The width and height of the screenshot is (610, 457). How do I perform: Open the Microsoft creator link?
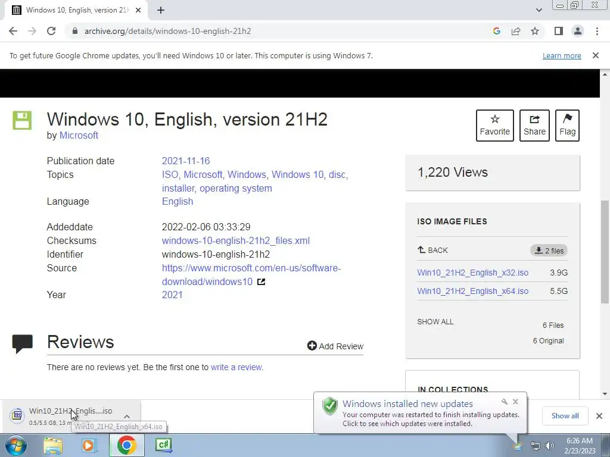click(79, 135)
